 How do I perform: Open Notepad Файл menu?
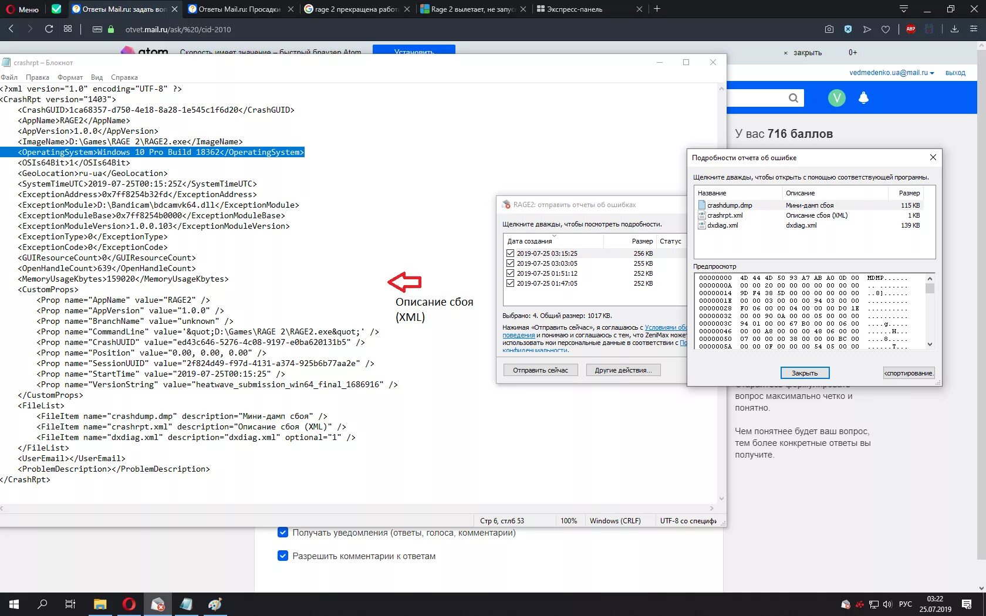click(9, 77)
